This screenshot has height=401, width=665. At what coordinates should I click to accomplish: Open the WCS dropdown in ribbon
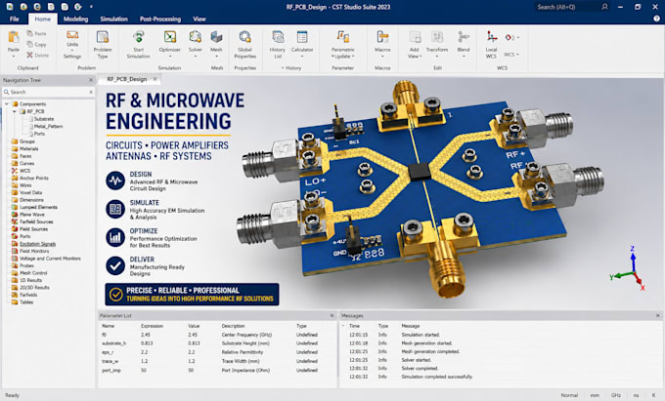(511, 55)
